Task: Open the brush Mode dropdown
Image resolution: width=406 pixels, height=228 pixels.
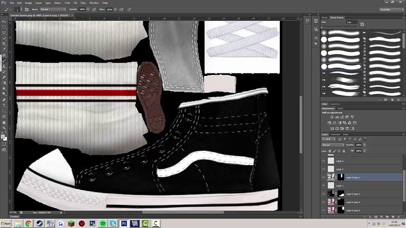Action: pos(53,9)
